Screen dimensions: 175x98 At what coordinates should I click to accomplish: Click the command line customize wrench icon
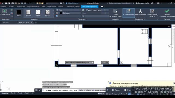pyautogui.click(x=40, y=90)
